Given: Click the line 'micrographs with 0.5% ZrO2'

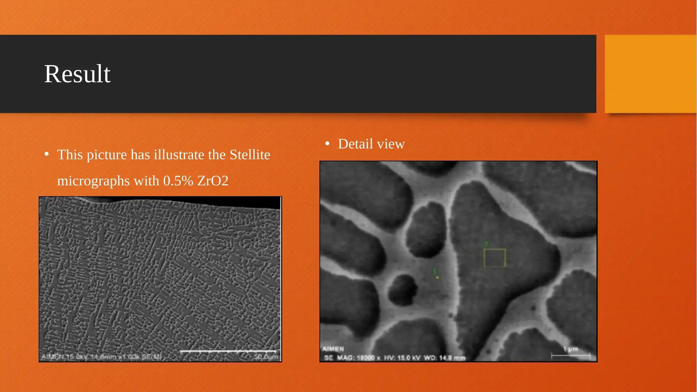Looking at the screenshot, I should pos(143,181).
